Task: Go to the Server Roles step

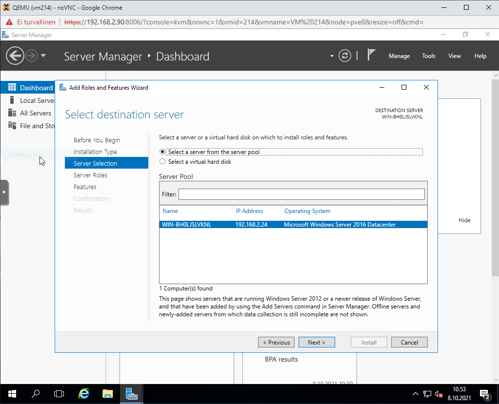Action: point(90,175)
